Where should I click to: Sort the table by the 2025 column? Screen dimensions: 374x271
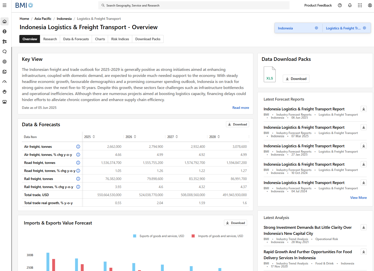tap(94, 137)
